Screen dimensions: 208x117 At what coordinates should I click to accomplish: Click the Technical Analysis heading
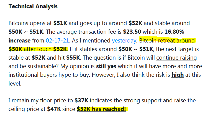[x=33, y=6]
